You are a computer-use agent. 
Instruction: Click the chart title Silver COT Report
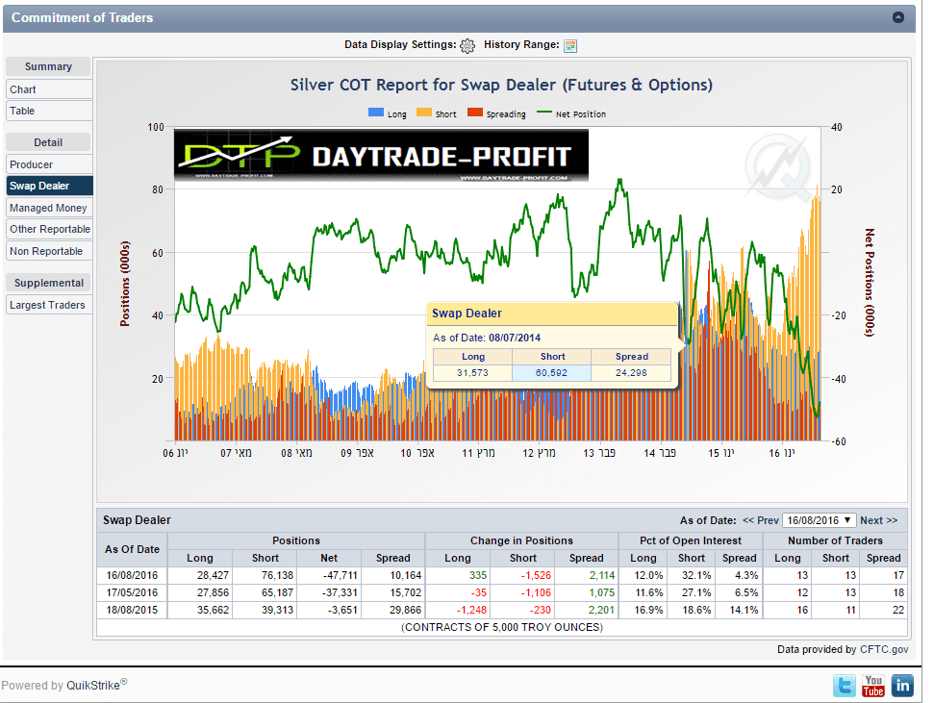501,86
